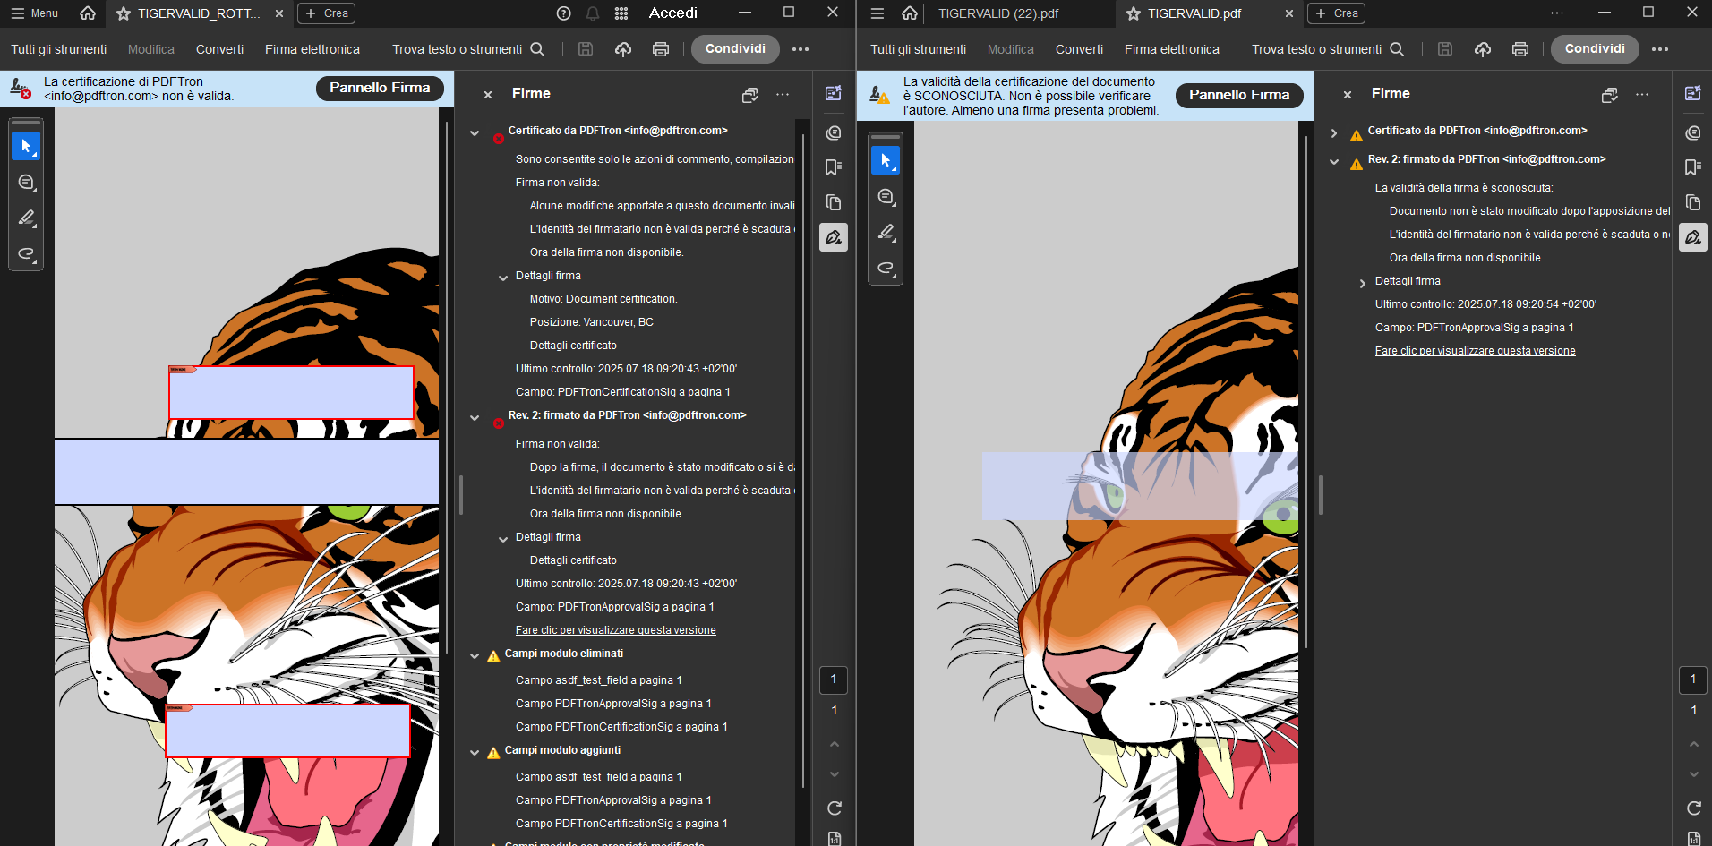Select Motivo: Document certification row

[x=603, y=299]
